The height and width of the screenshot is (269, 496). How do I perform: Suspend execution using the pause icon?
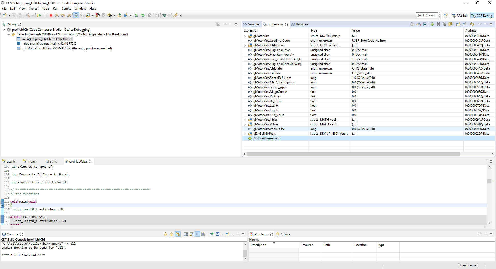tap(45, 15)
